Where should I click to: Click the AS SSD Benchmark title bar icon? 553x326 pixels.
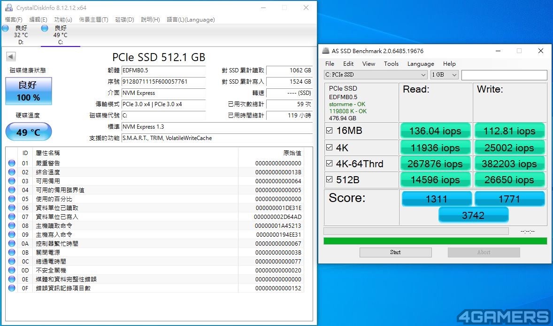[326, 51]
